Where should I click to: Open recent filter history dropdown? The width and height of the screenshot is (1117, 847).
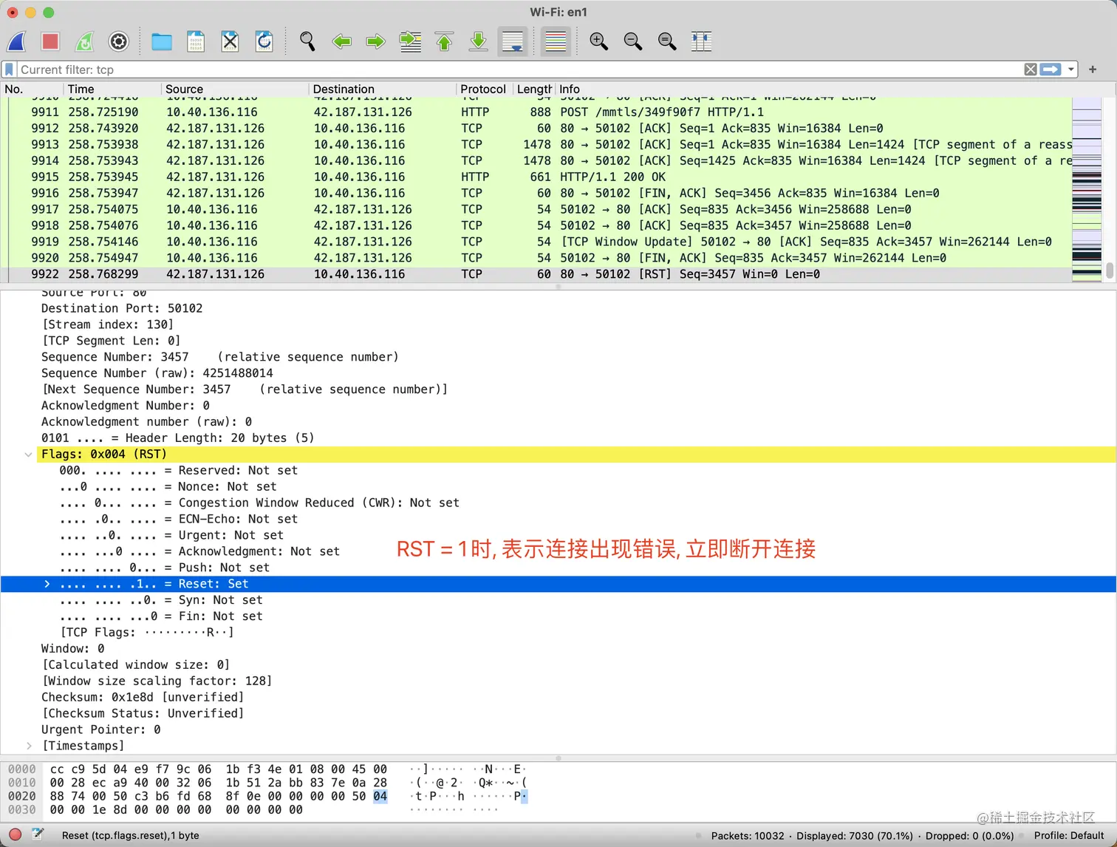pyautogui.click(x=1070, y=69)
